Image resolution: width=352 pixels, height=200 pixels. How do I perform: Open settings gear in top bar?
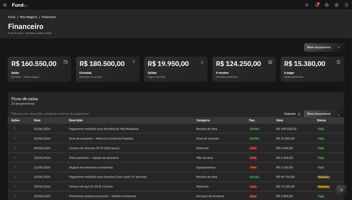[327, 5]
